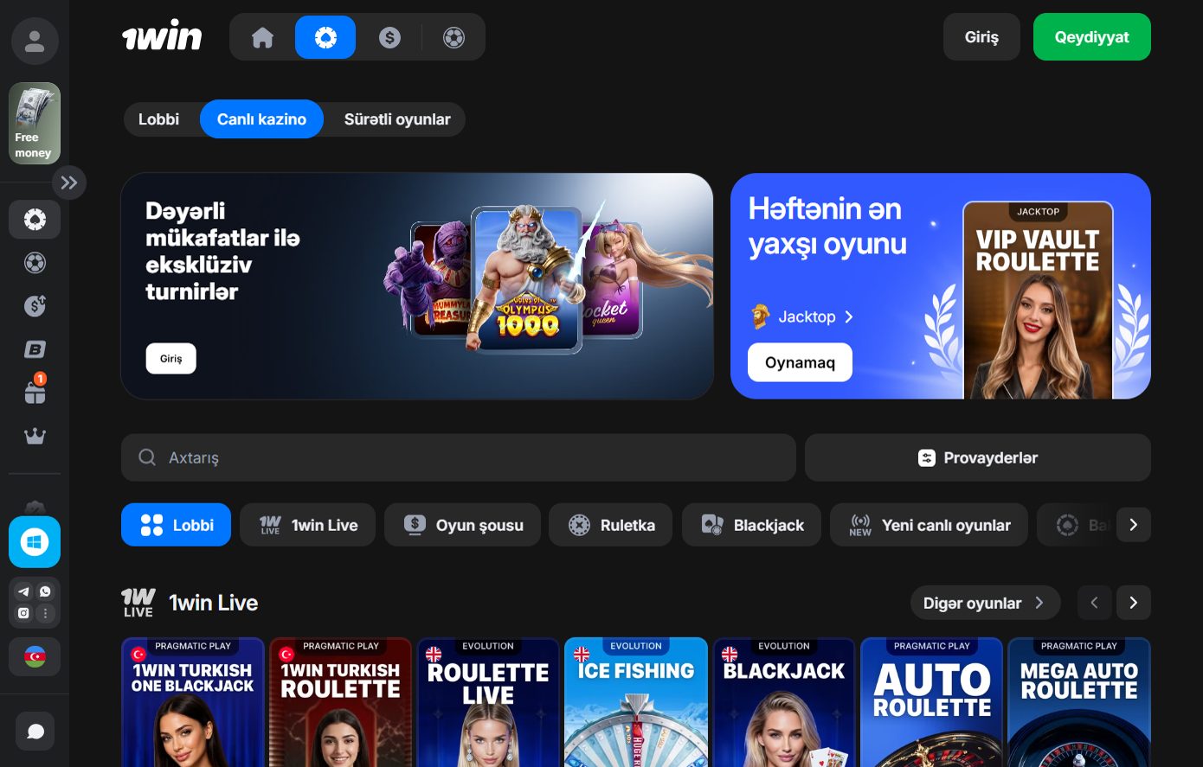Open the WhatsApp social icon

tap(45, 592)
